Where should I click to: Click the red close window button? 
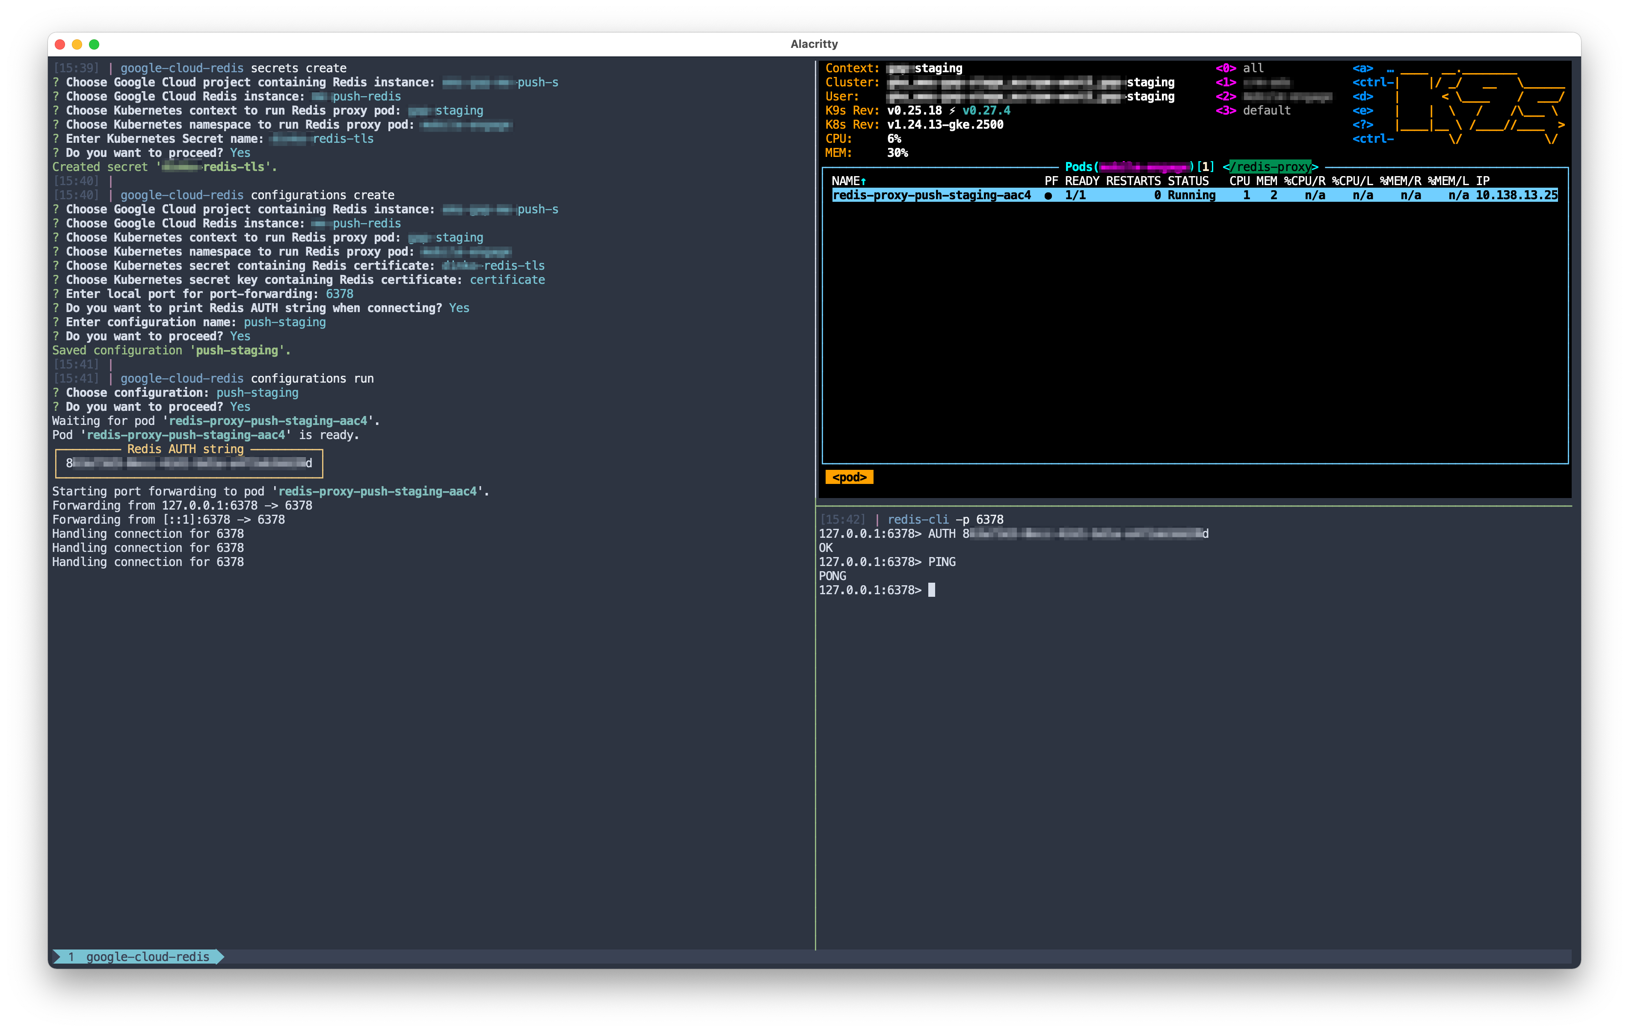click(59, 44)
